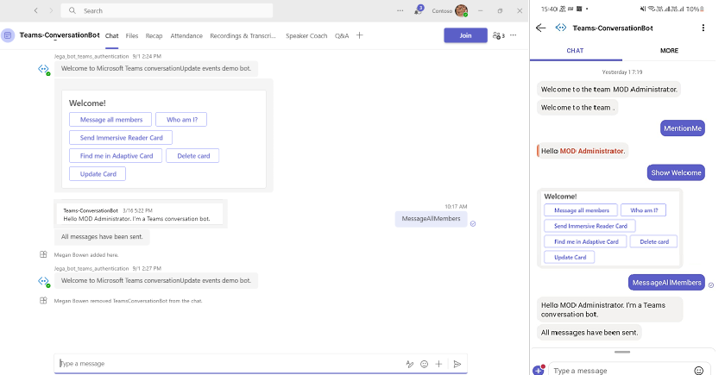The image size is (725, 375).
Task: Tap the MOD Administrator mention on mobile
Action: click(591, 151)
